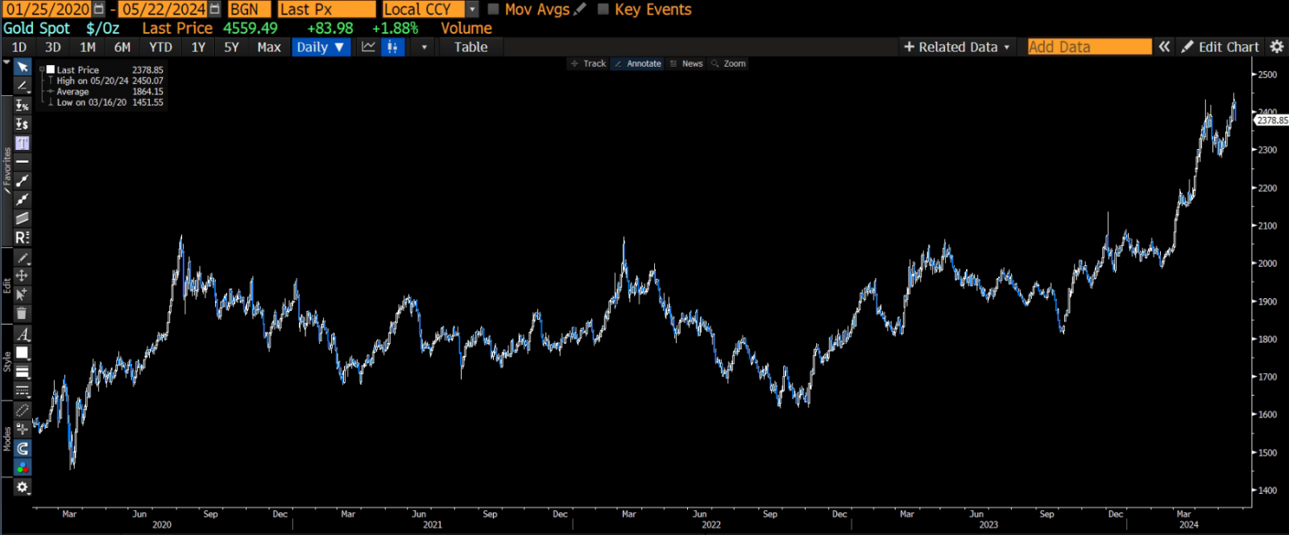Open the Related Data dropdown
Screen dimensions: 1289x535
click(956, 47)
